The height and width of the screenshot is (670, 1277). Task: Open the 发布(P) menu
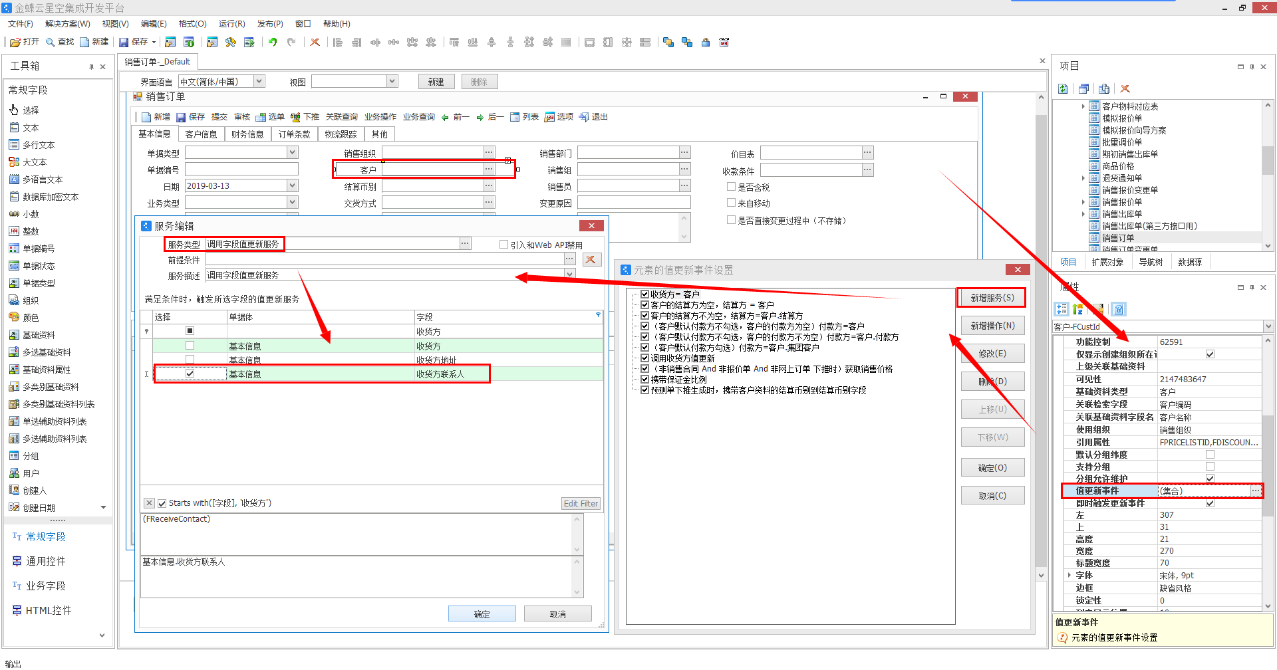(x=270, y=24)
